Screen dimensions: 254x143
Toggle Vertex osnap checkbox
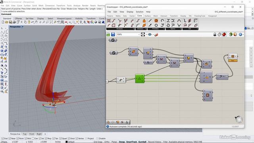[77, 139]
